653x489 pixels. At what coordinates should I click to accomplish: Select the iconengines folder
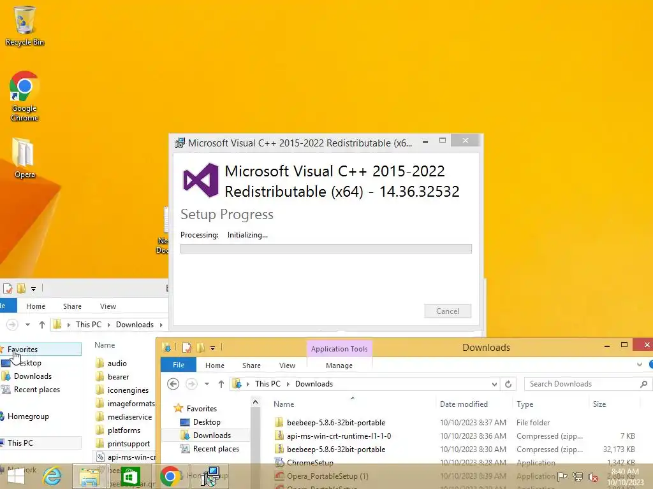click(128, 390)
